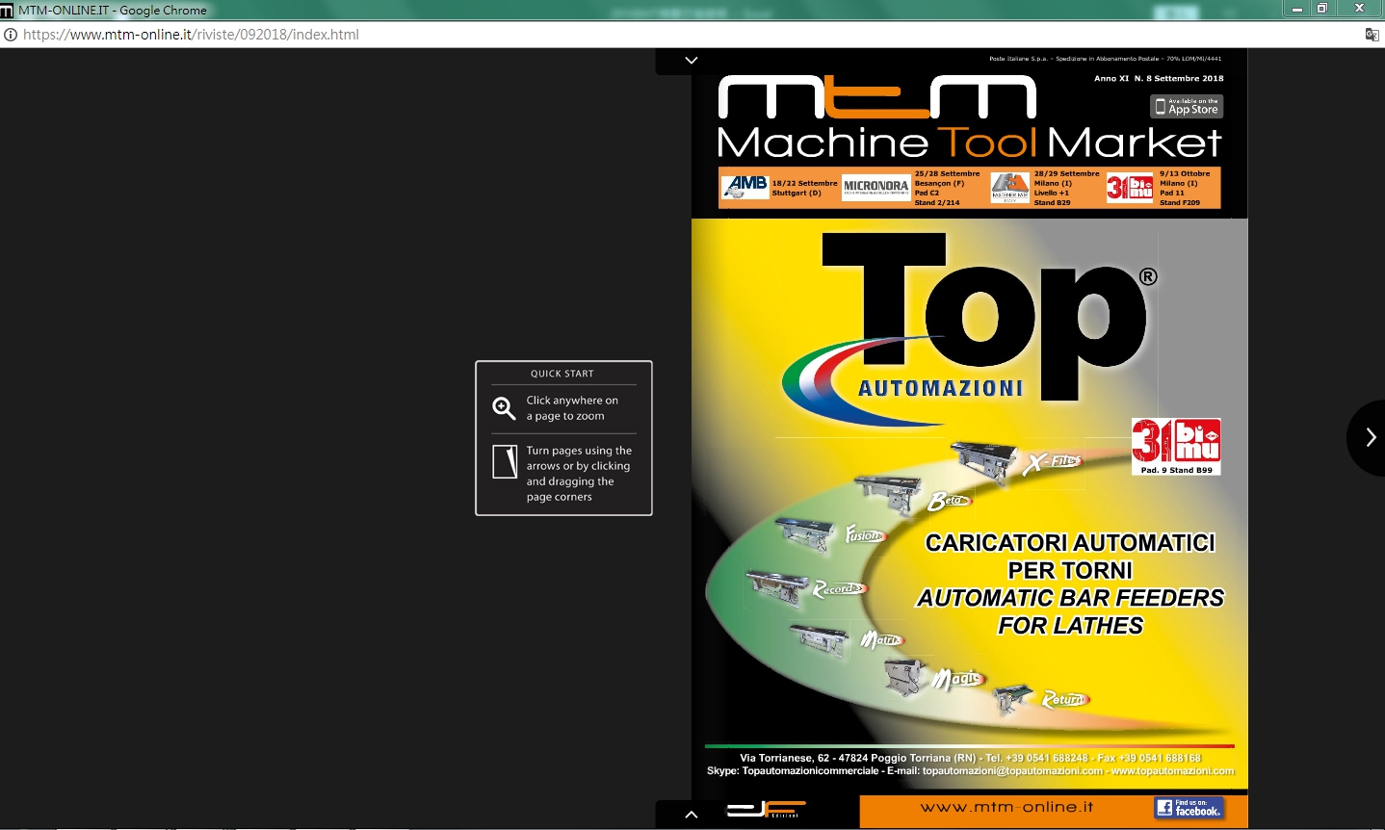Click the page turn icon in Quick Start
Image resolution: width=1385 pixels, height=830 pixels.
505,461
